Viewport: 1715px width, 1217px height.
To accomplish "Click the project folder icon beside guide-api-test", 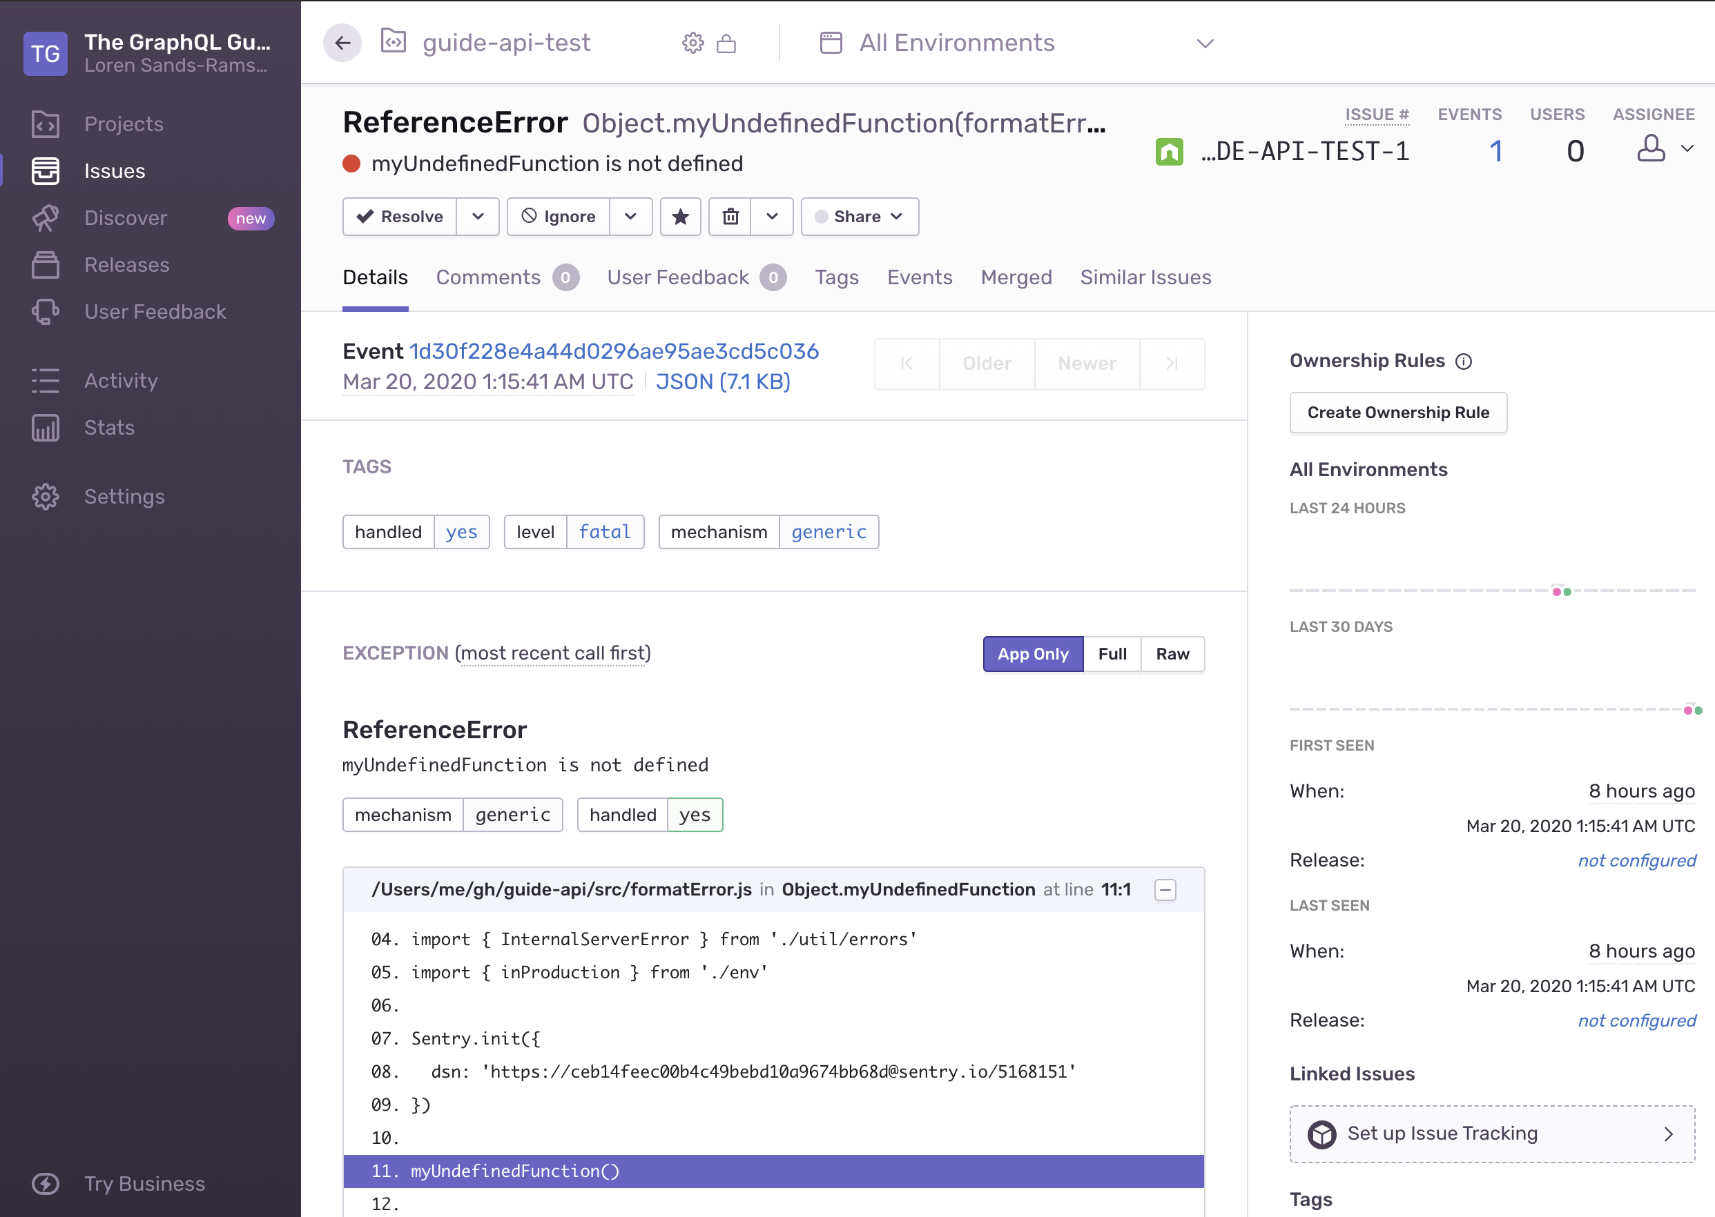I will pyautogui.click(x=394, y=41).
